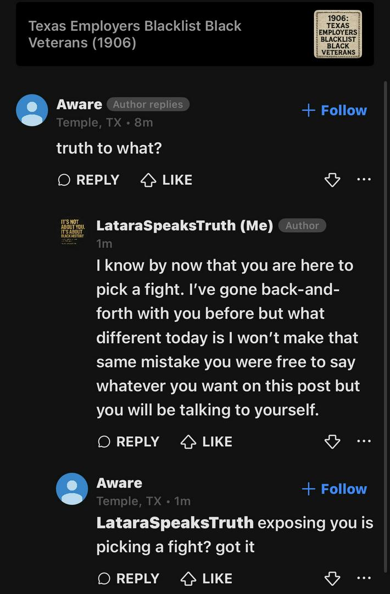Downvote Aware's "exposing you" reply
This screenshot has height=594, width=390.
click(332, 579)
